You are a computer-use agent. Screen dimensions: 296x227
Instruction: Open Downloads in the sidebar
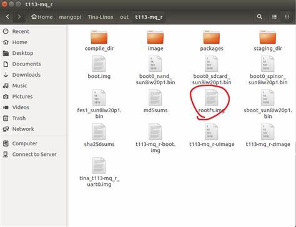pyautogui.click(x=33, y=75)
